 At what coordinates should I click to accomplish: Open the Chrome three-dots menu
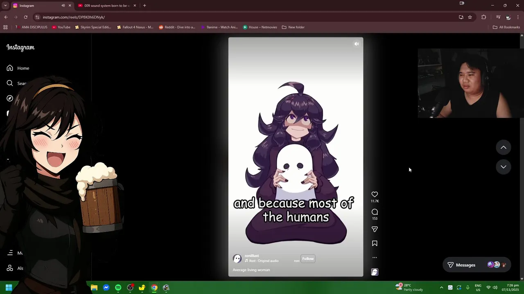pyautogui.click(x=518, y=17)
